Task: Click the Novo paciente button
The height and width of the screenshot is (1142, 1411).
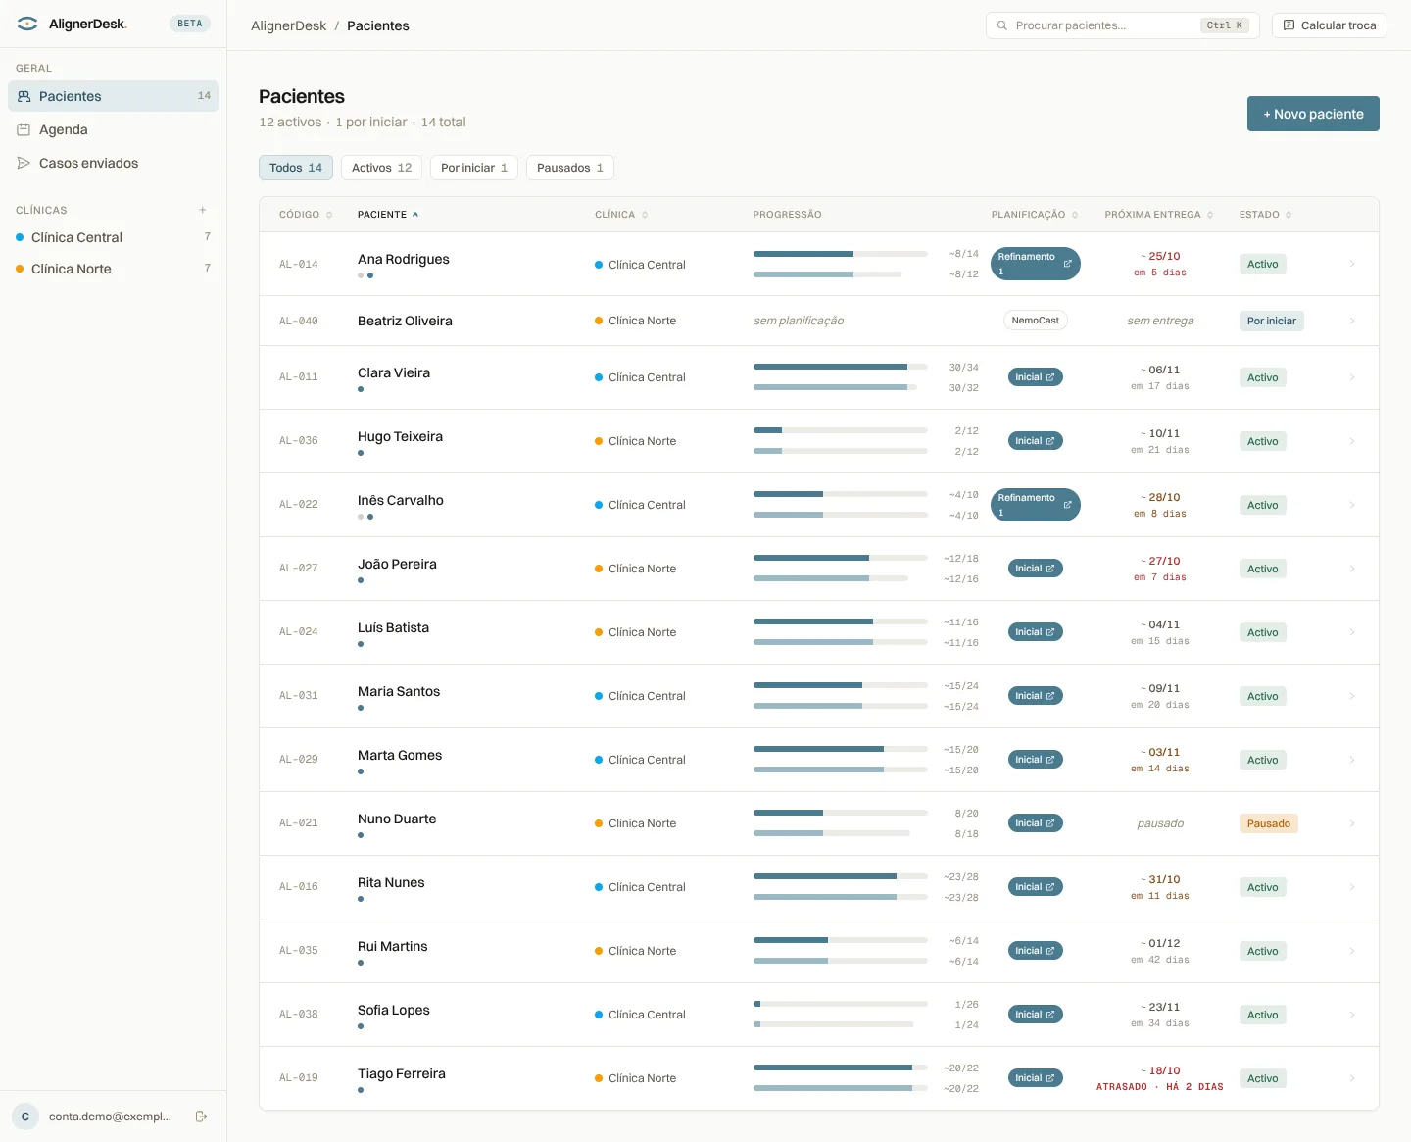Action: (1313, 114)
